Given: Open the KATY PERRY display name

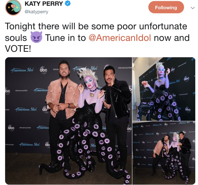Looking at the screenshot, I should click(44, 4).
